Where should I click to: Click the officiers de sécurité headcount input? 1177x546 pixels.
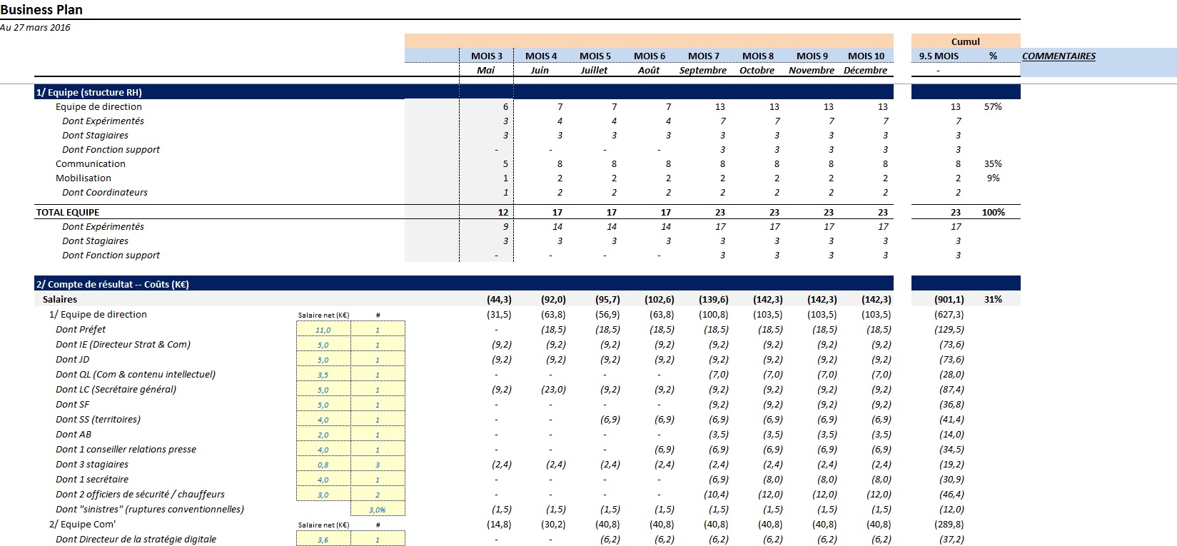click(x=377, y=495)
